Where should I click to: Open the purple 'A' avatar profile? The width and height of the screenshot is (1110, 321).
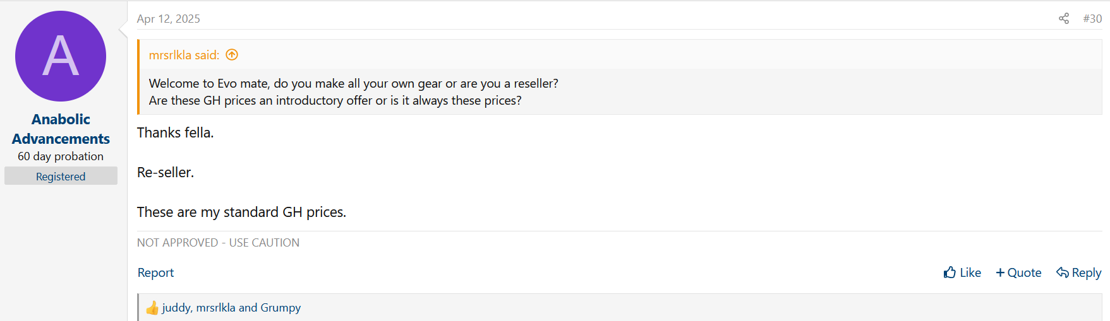pyautogui.click(x=61, y=56)
